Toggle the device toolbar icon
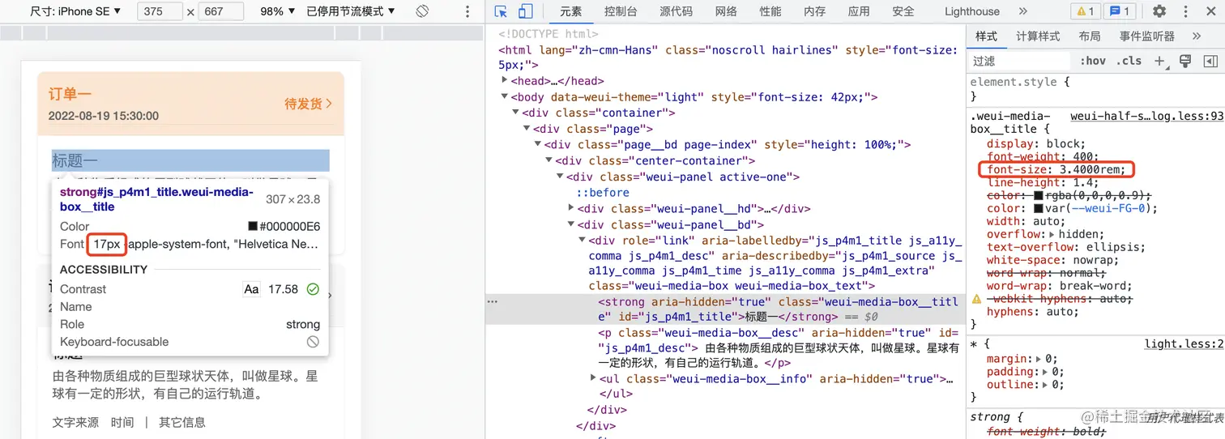The image size is (1225, 439). point(525,11)
